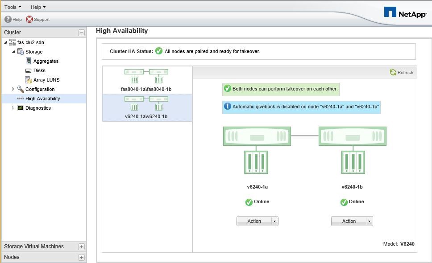Open Array LUNS in the tree

click(46, 80)
